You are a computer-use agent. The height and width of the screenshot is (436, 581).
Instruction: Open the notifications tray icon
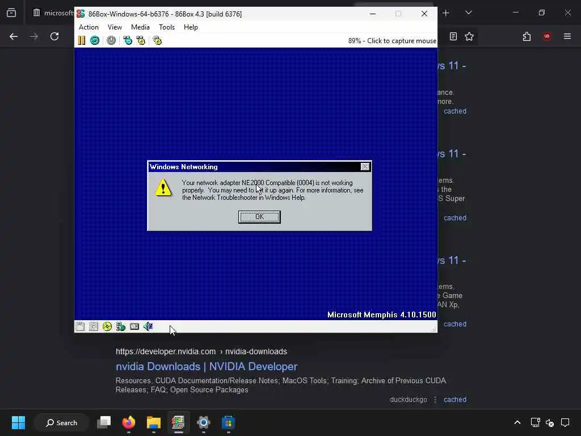pyautogui.click(x=565, y=422)
